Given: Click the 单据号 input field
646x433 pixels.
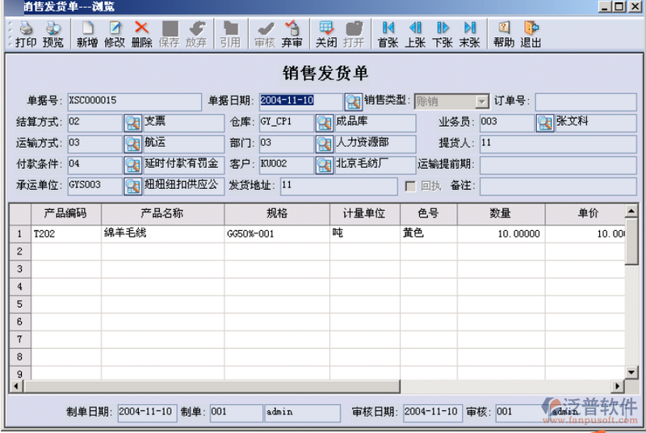Looking at the screenshot, I should (x=133, y=102).
